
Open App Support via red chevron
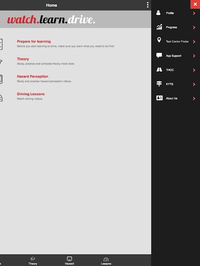194,56
